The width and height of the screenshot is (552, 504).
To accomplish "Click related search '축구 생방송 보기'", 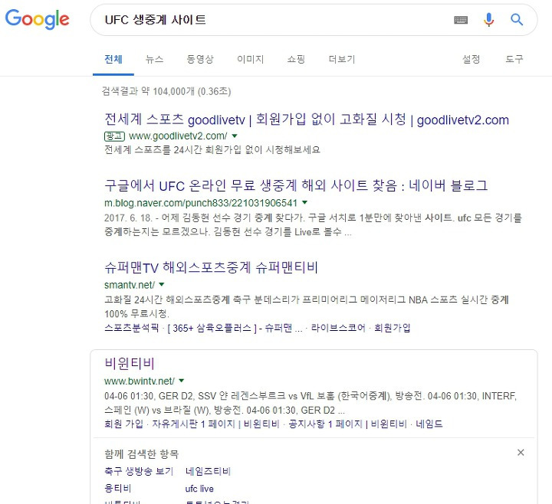I will pyautogui.click(x=139, y=471).
